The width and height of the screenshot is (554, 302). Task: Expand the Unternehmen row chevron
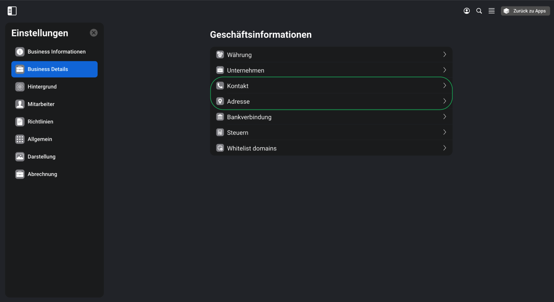[x=445, y=70]
